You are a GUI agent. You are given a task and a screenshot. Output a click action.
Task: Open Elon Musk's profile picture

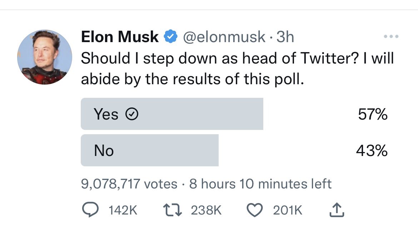[45, 57]
